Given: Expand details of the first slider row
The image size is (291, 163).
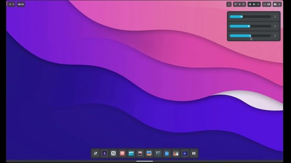Looking at the screenshot, I should point(275,17).
